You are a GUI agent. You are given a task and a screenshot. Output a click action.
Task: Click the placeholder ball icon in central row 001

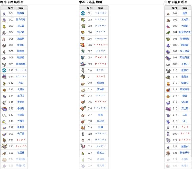pyautogui.click(x=83, y=13)
